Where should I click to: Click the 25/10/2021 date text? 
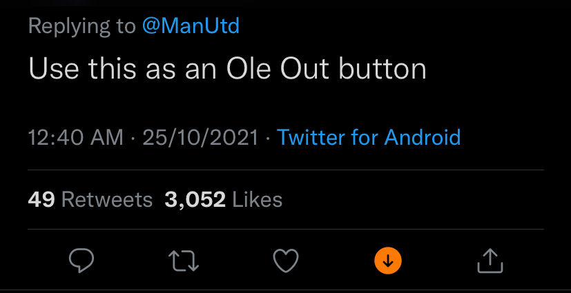coord(200,137)
